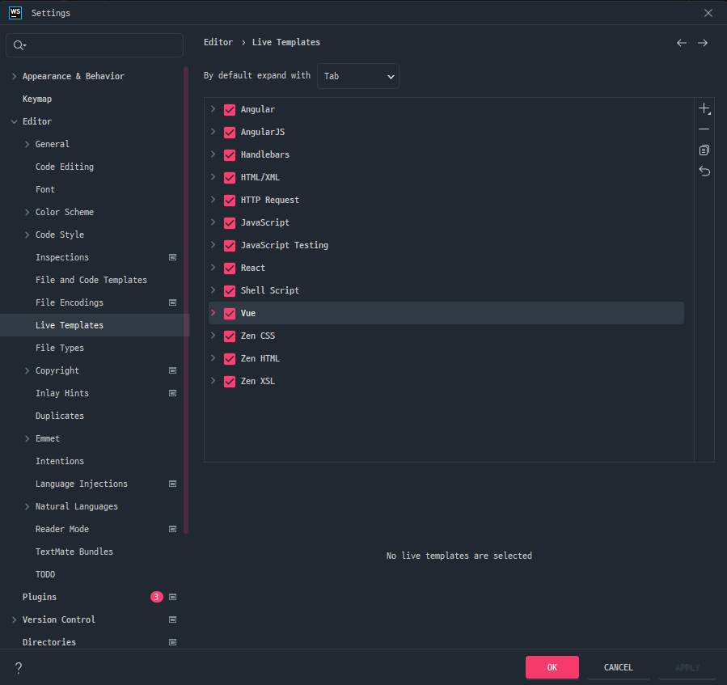Select the Shell Script row label
The image size is (727, 685).
click(x=270, y=290)
